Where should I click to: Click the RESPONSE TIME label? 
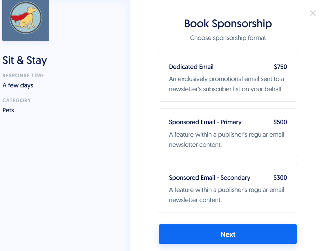pos(23,75)
